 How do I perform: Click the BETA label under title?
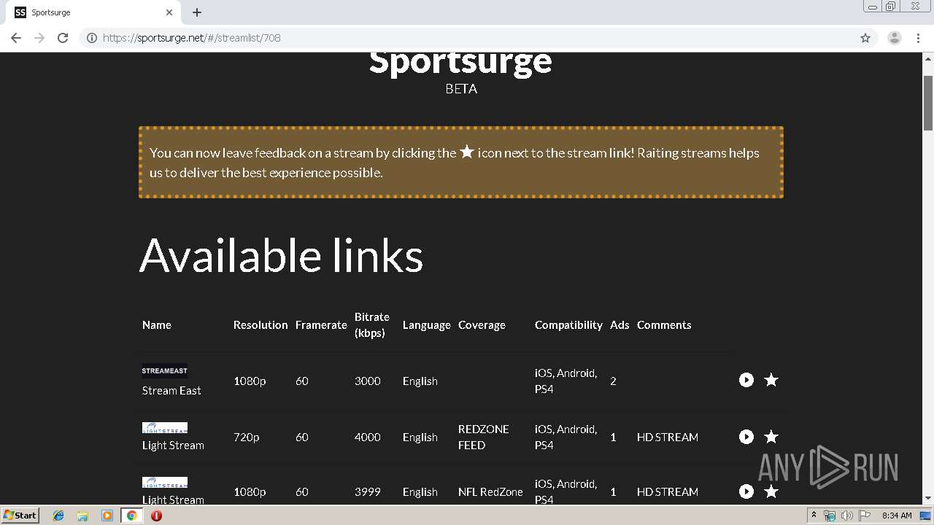tap(461, 89)
